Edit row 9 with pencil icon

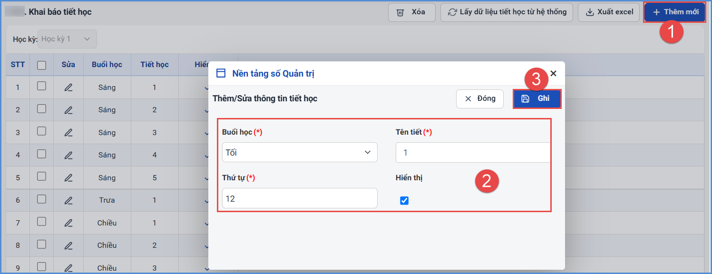point(68,268)
